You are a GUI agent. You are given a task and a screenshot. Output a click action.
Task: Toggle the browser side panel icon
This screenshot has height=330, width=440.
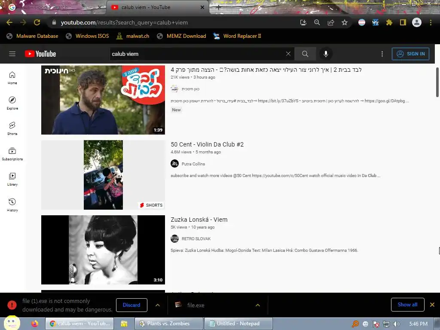point(403,22)
